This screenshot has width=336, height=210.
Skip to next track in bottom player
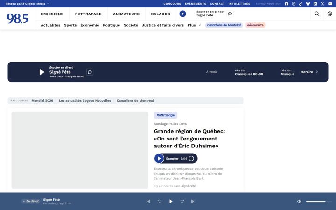click(x=193, y=201)
